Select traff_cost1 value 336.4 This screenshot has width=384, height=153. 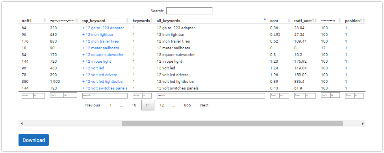tap(299, 81)
